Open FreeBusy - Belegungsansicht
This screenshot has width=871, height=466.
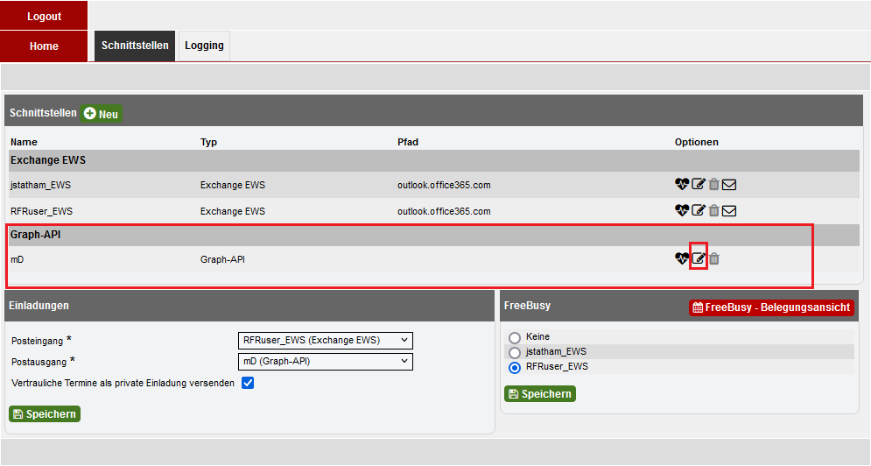(x=771, y=307)
